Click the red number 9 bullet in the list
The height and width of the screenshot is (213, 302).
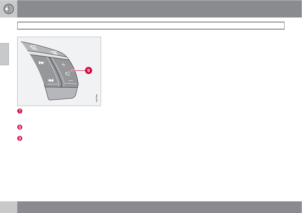pos(20,138)
